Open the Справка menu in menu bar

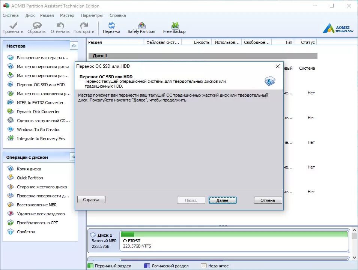point(117,15)
